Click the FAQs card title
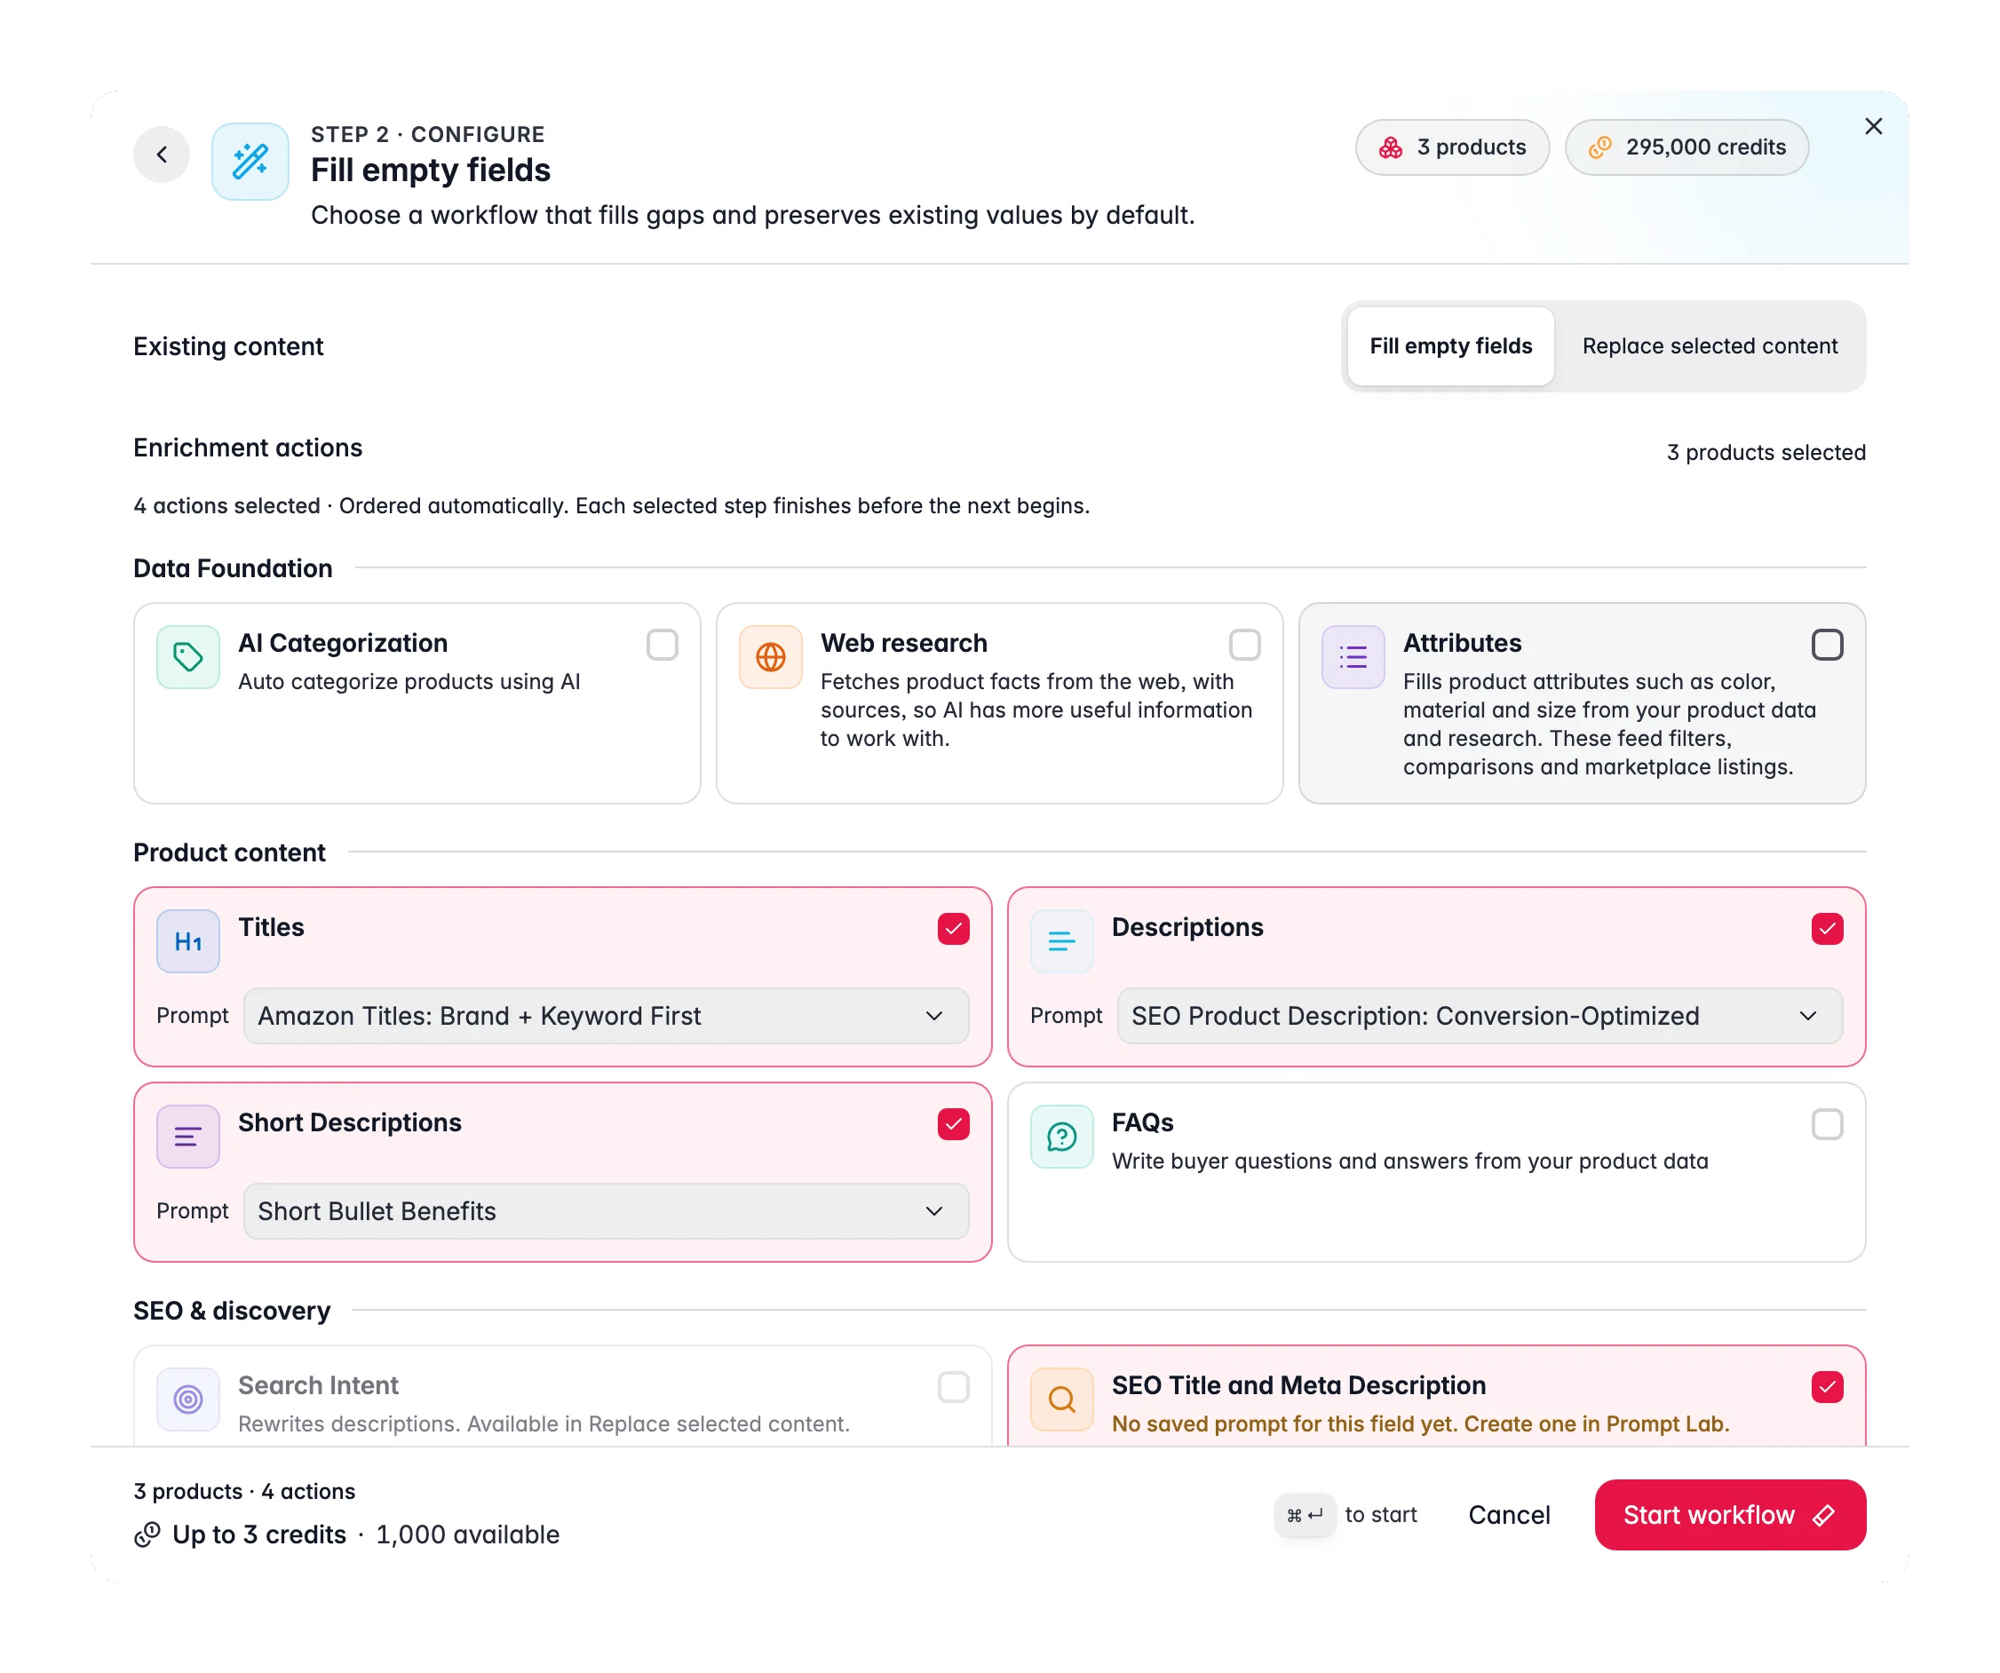 coord(1142,1123)
